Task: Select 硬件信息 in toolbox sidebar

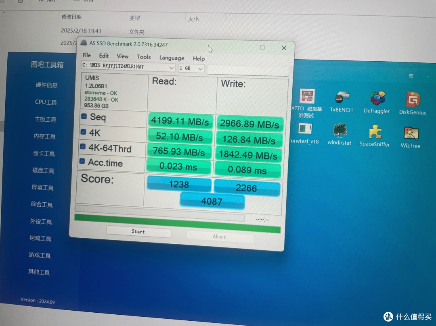Action: pos(46,85)
